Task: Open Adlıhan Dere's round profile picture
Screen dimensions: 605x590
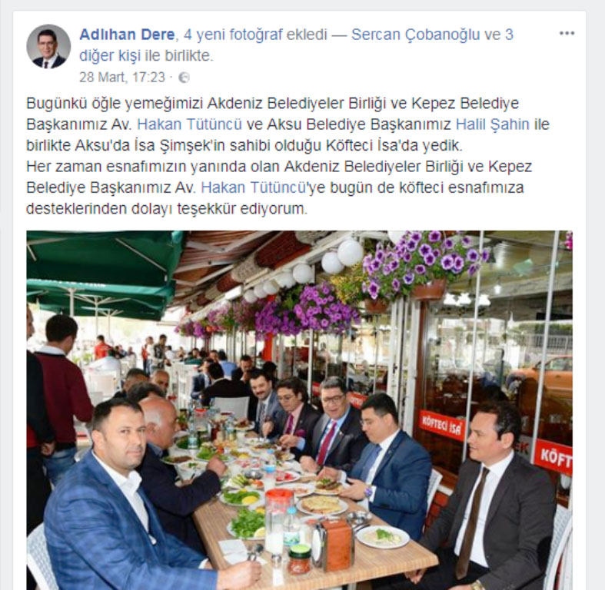Action: (48, 47)
